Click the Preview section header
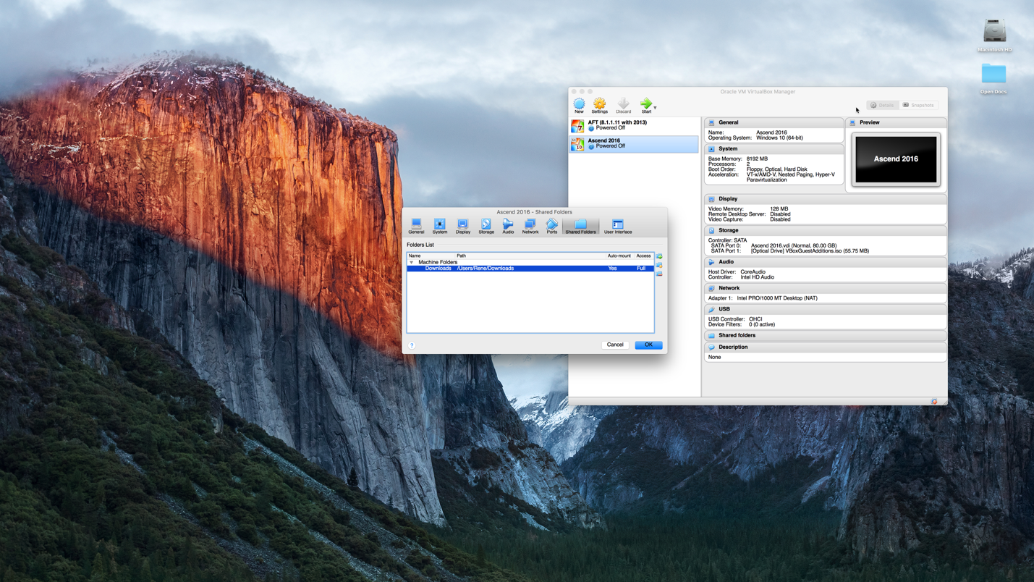This screenshot has height=582, width=1034. (x=896, y=122)
